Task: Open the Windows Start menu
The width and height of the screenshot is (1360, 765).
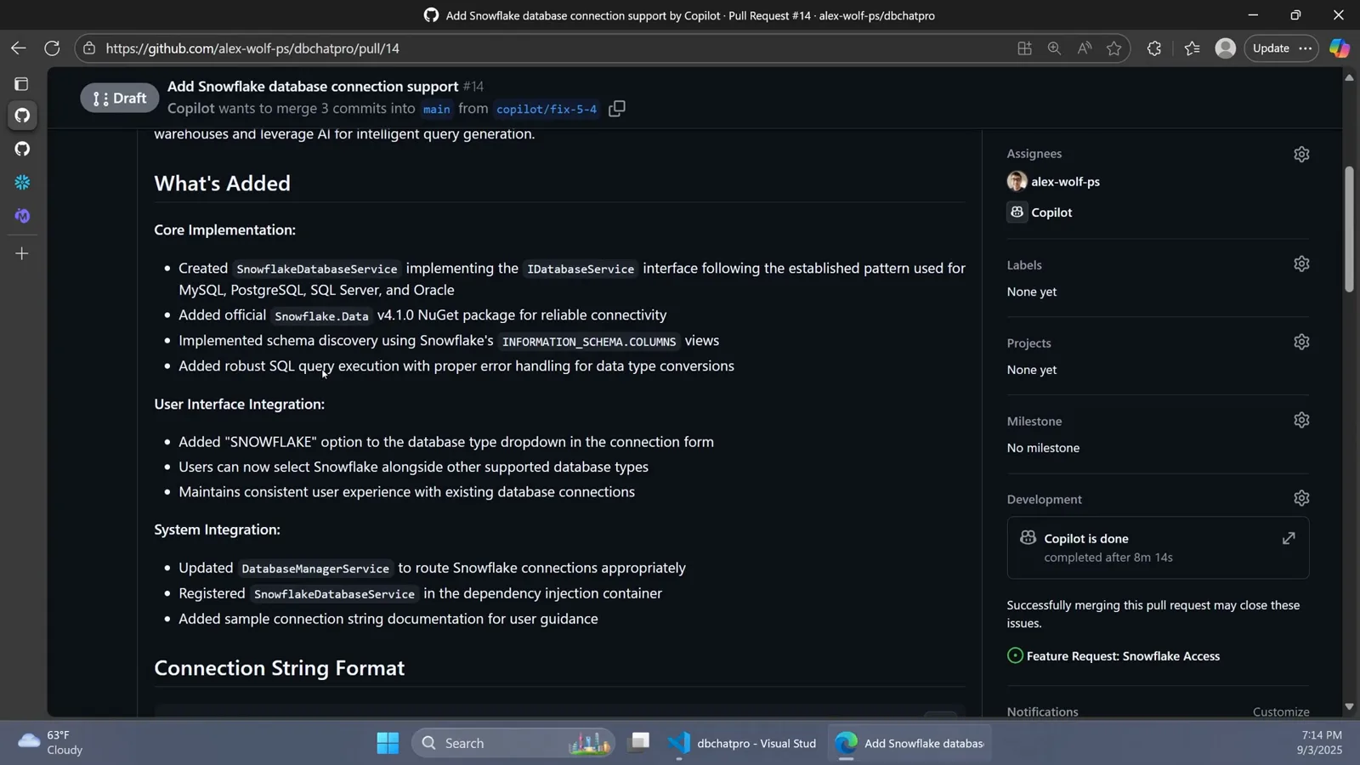Action: click(388, 743)
